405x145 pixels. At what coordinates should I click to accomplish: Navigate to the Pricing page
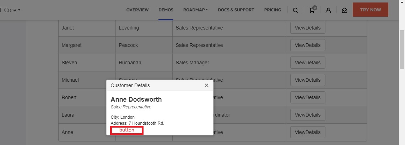pyautogui.click(x=272, y=10)
